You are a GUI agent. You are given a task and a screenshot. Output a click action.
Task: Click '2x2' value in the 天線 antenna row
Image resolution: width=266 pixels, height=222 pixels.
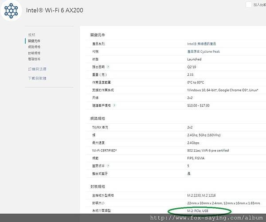[x=190, y=98]
